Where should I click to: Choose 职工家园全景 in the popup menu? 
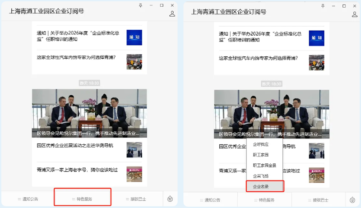tap(264, 165)
